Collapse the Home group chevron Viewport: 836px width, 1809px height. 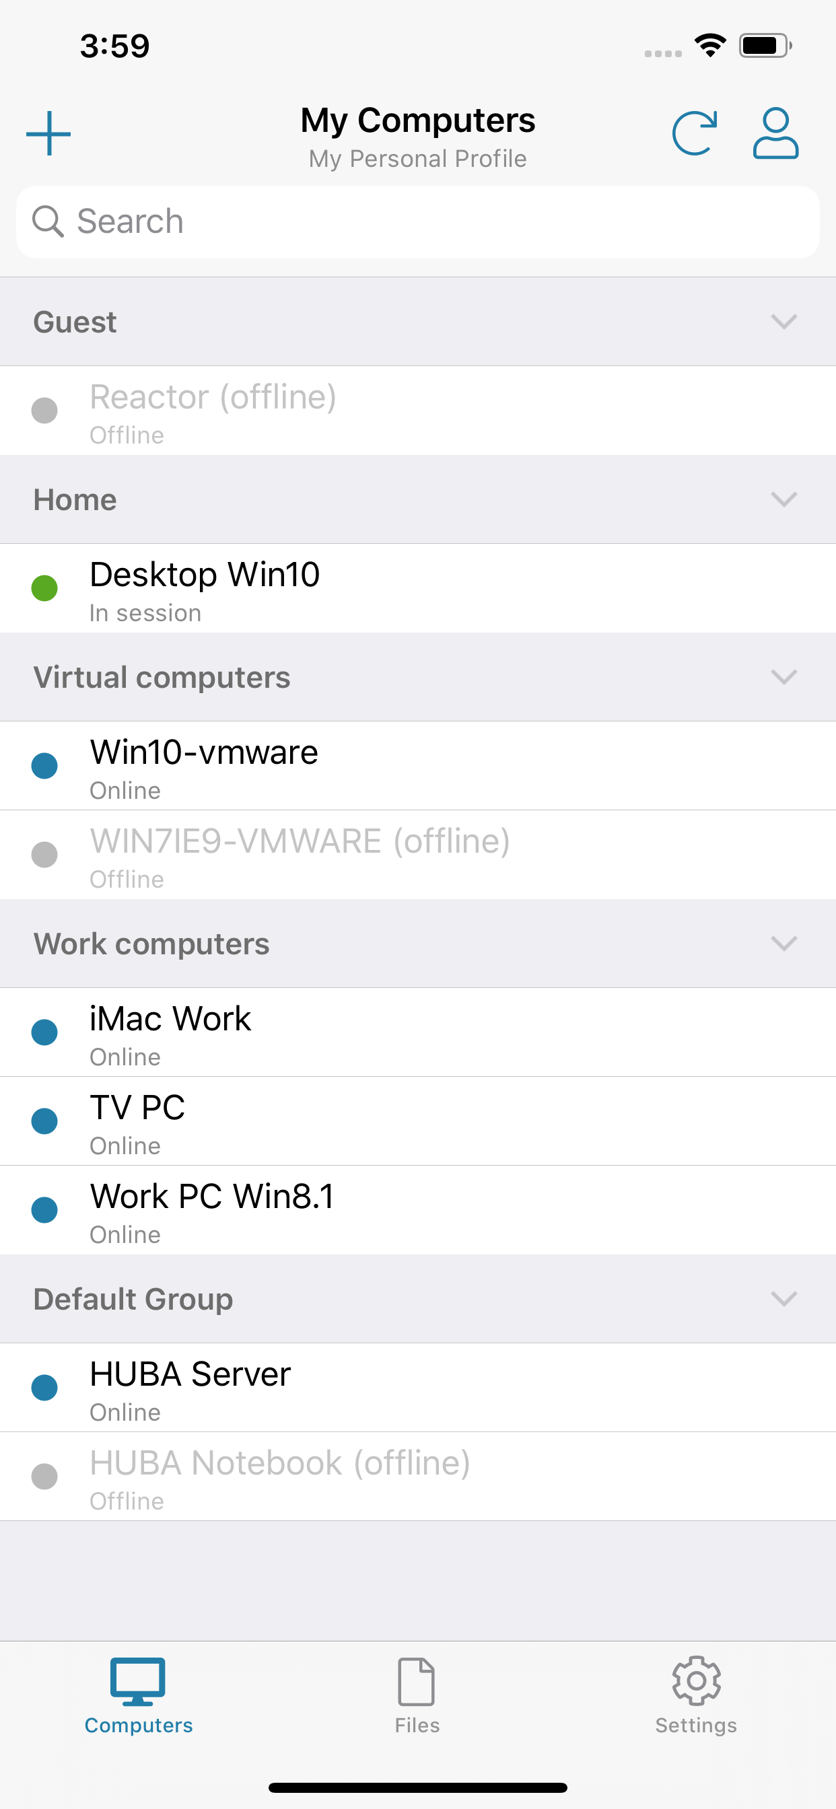pyautogui.click(x=783, y=499)
